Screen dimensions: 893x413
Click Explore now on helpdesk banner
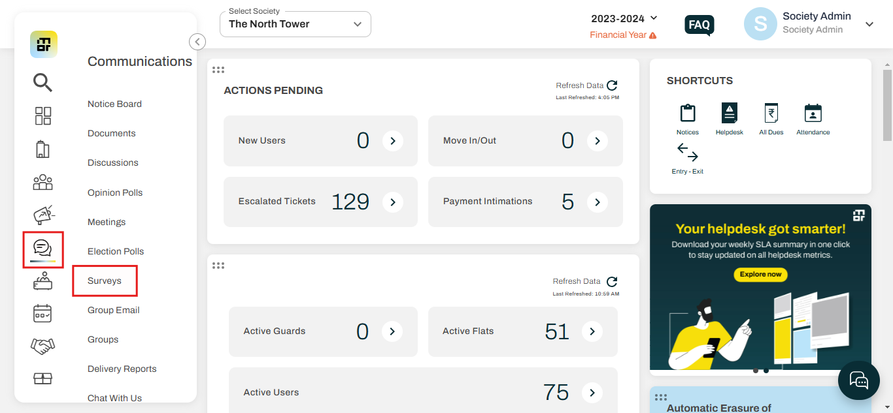pos(760,275)
